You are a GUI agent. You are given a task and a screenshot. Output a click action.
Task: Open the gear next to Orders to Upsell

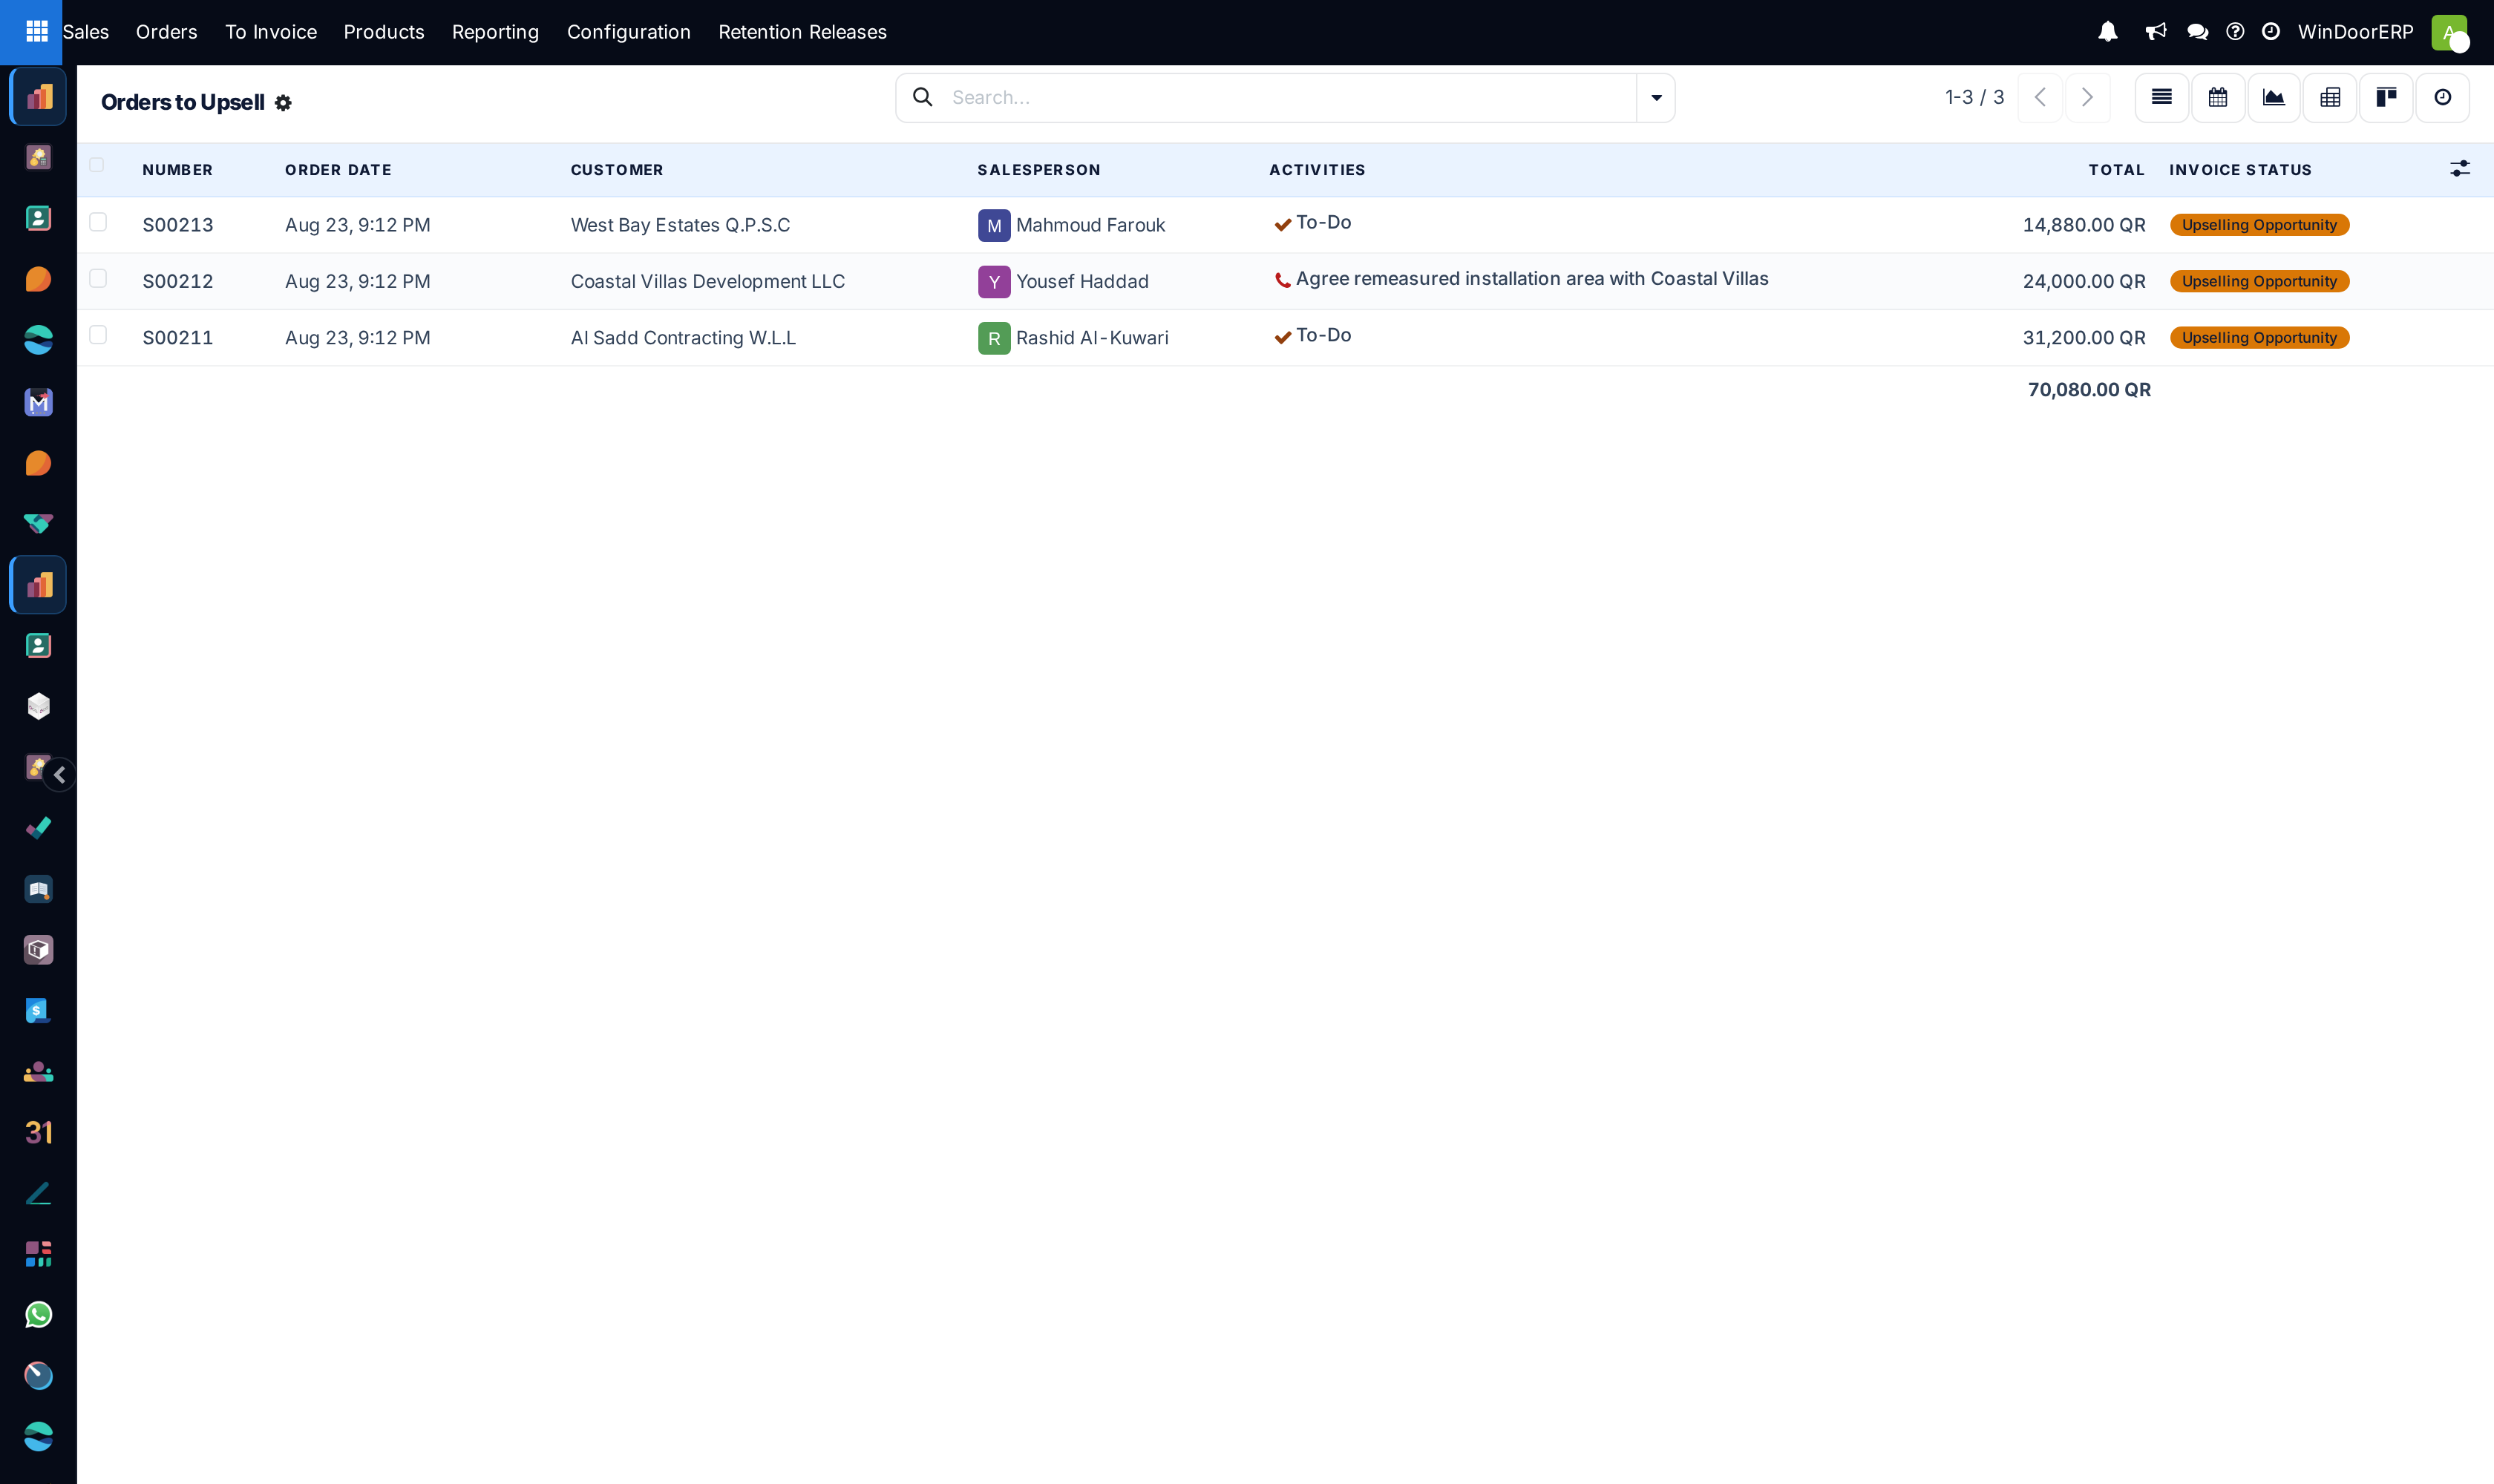(x=283, y=103)
